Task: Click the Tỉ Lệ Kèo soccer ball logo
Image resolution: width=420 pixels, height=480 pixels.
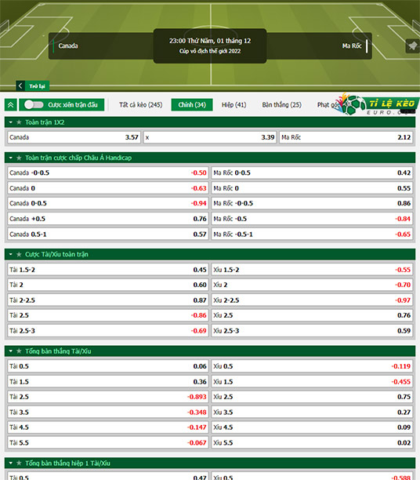Action: point(352,105)
